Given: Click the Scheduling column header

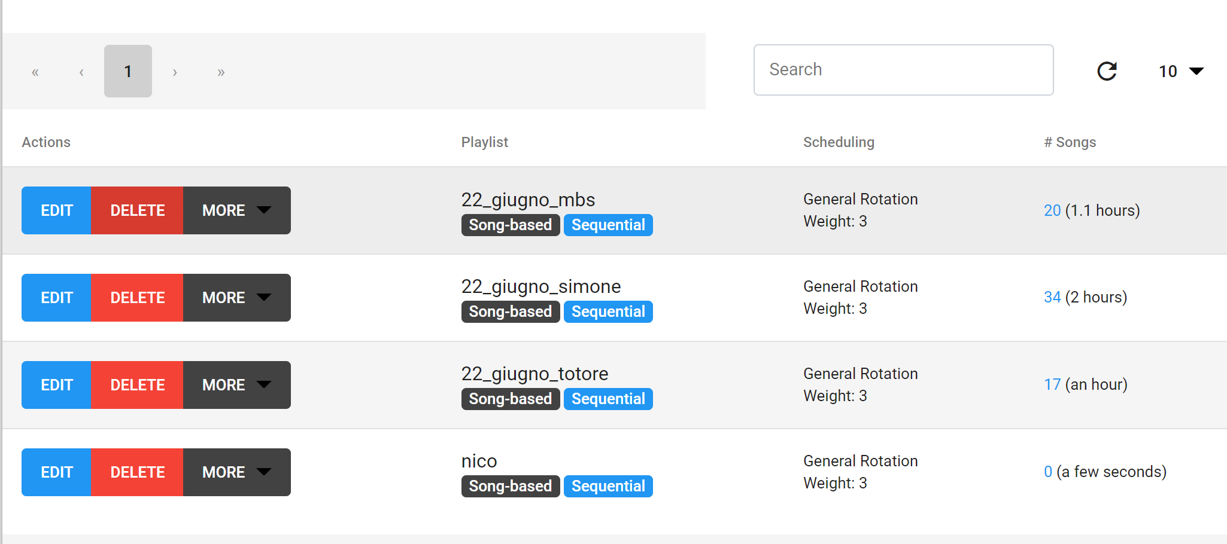Looking at the screenshot, I should tap(839, 142).
